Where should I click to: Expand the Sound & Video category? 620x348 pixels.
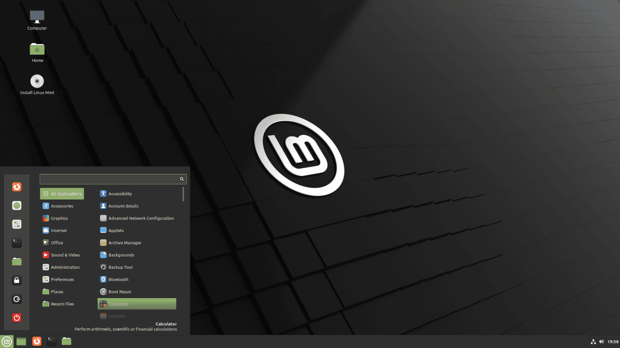(65, 255)
